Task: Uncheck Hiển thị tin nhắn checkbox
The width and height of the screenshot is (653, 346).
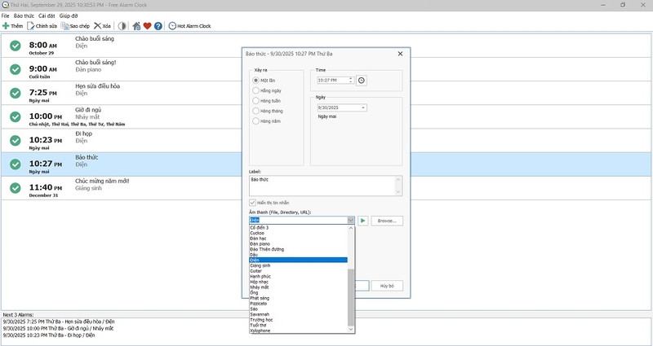Action: pyautogui.click(x=252, y=203)
